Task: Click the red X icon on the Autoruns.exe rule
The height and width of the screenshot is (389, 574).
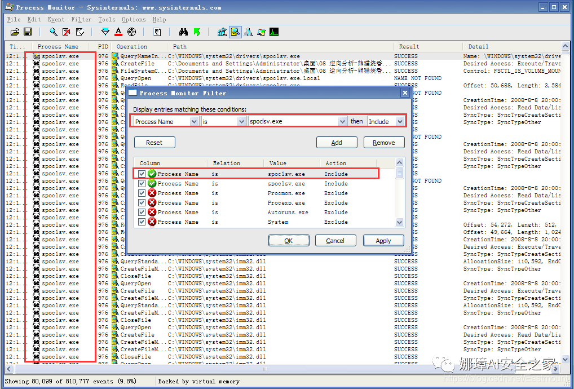Action: coord(152,212)
